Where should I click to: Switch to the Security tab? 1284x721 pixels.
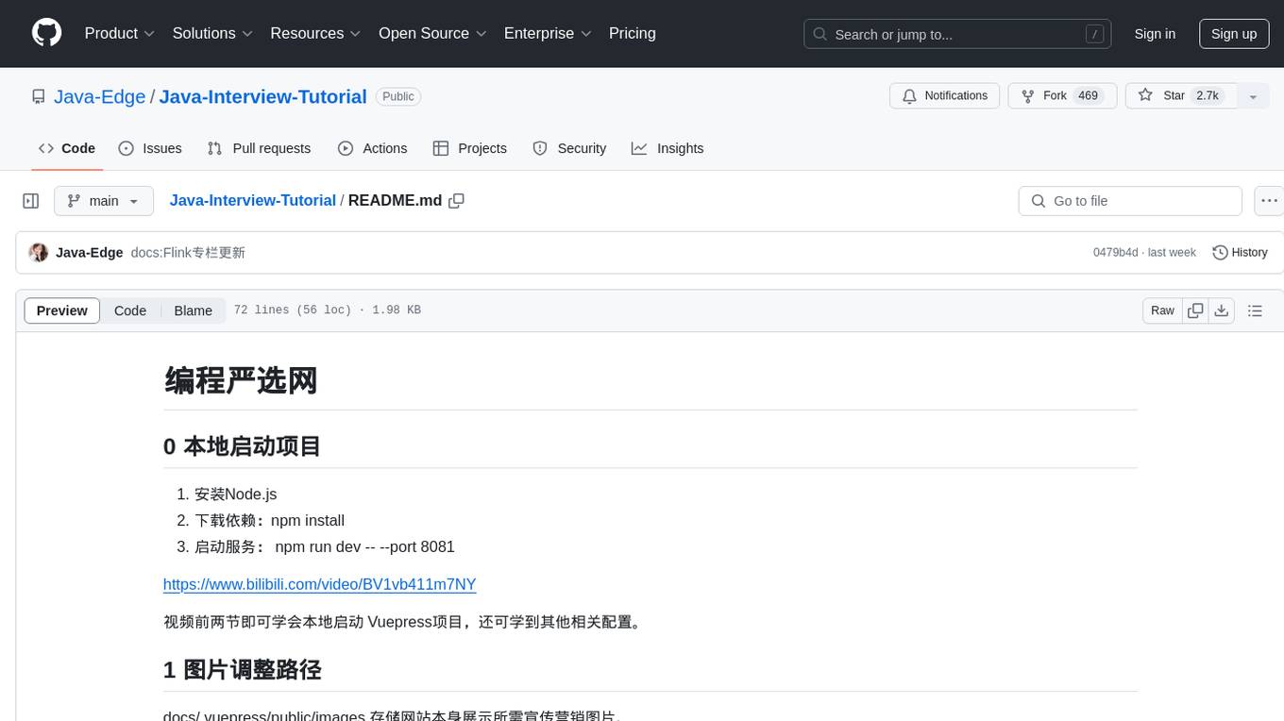[569, 148]
